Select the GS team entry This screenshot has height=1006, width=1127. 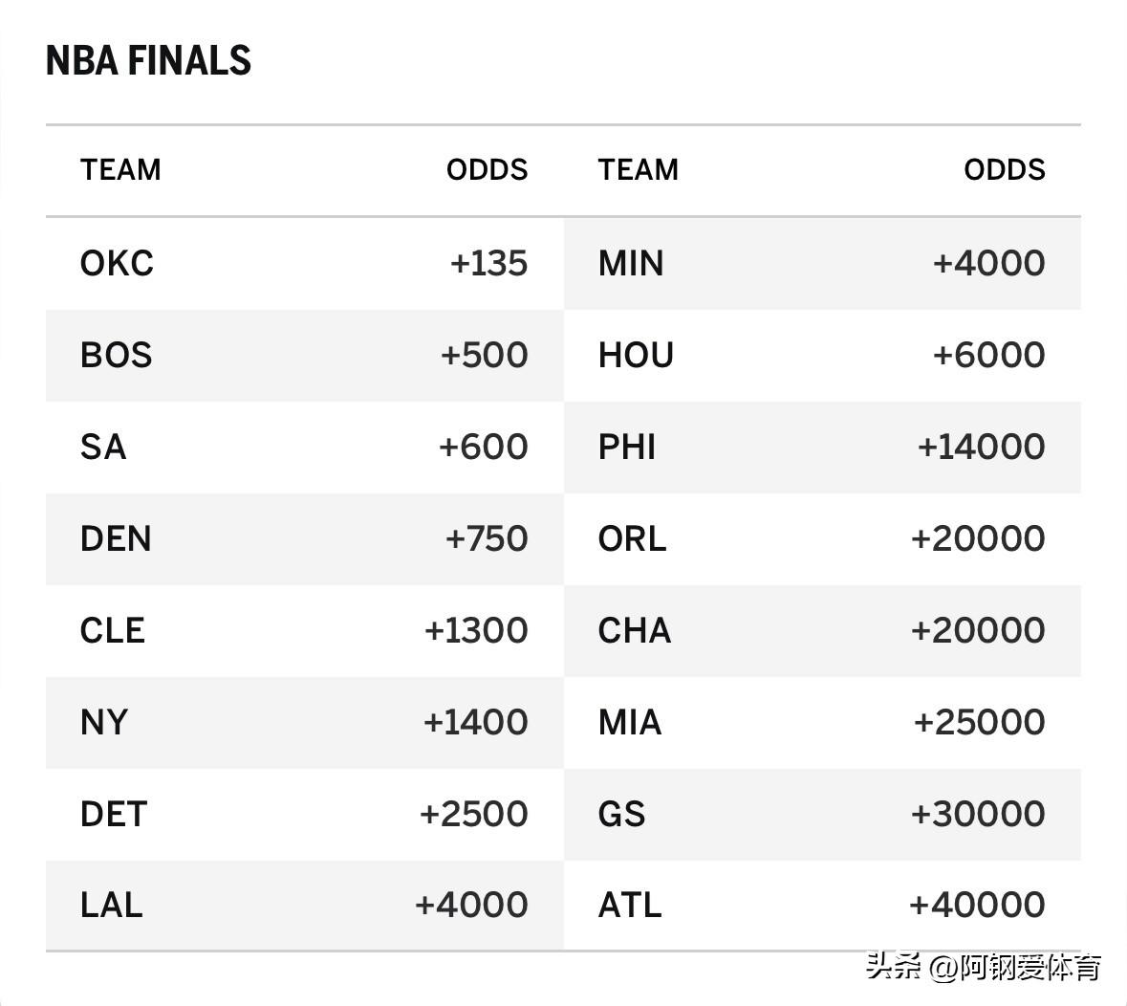[621, 814]
